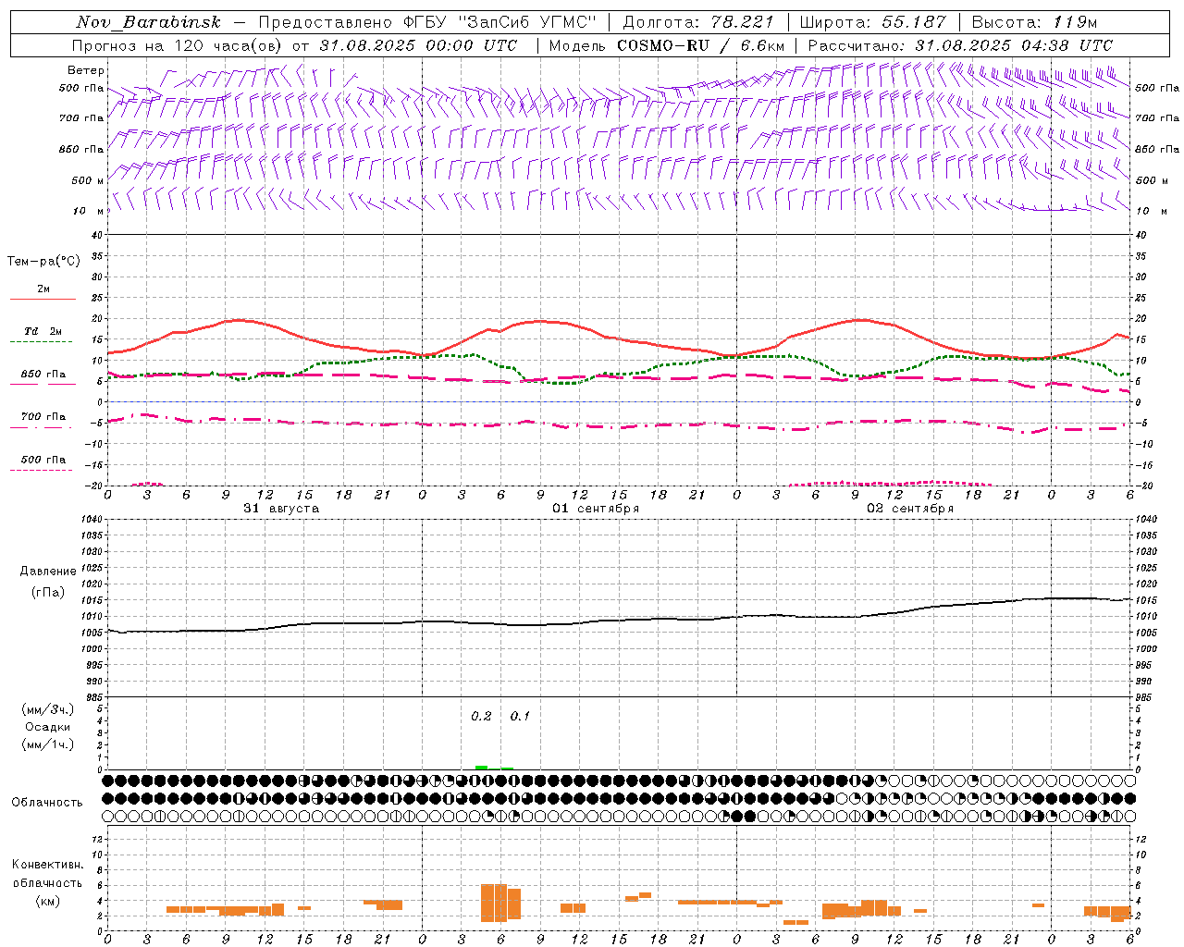Select the 'Долгота: 78.221' longitude value

pyautogui.click(x=697, y=22)
